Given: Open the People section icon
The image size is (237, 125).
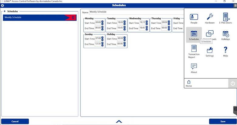Looking at the screenshot, I should [194, 17].
